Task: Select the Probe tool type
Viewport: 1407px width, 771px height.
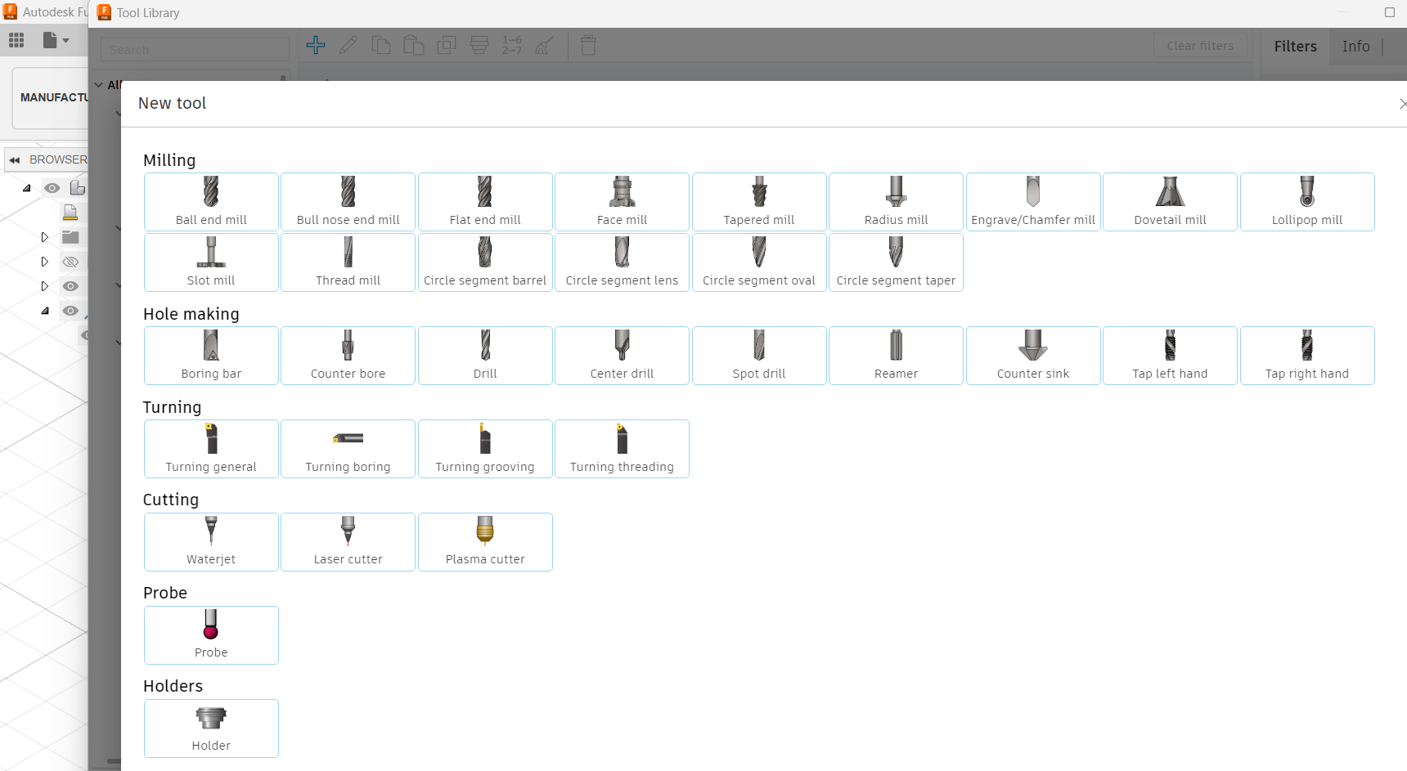Action: pyautogui.click(x=211, y=635)
